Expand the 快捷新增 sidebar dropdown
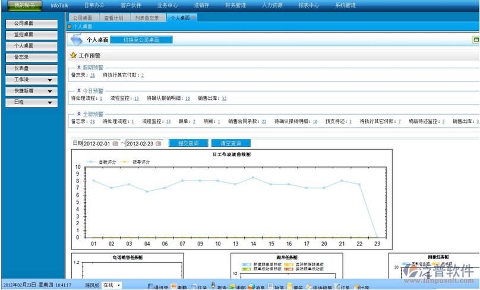 pos(49,91)
